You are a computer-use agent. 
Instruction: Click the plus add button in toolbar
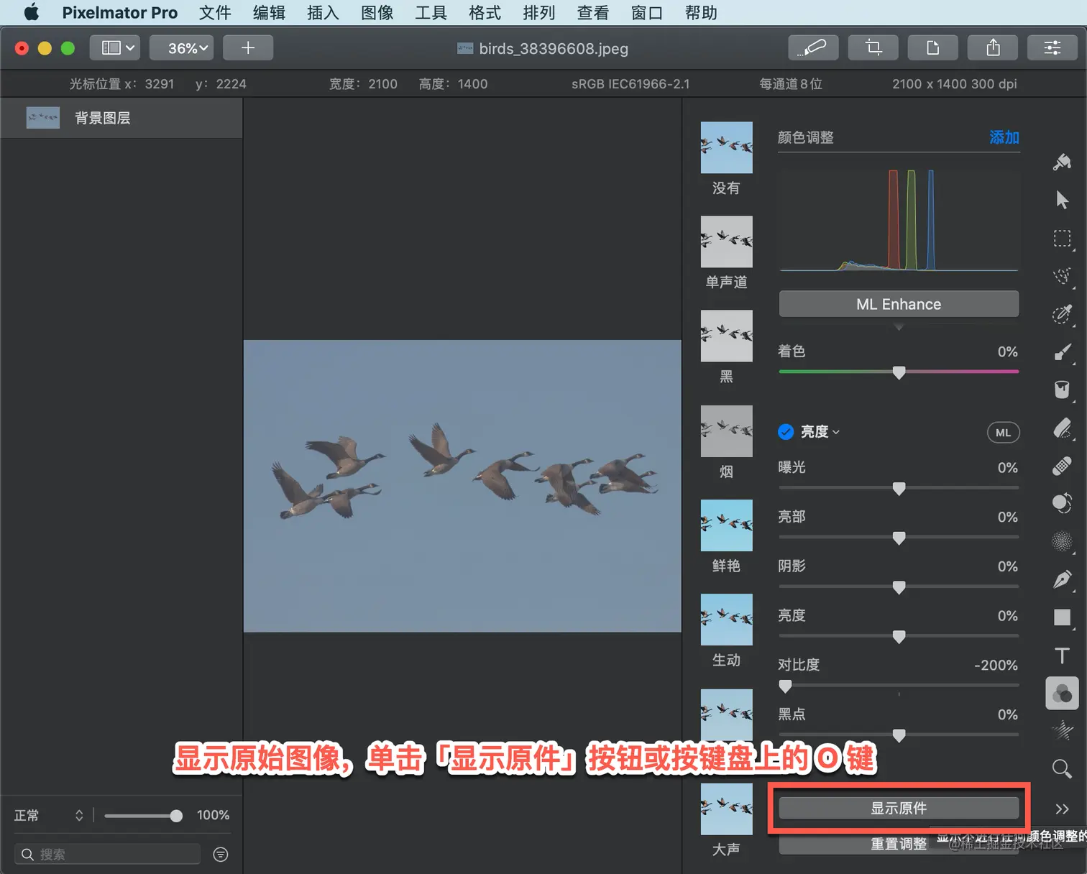[248, 48]
